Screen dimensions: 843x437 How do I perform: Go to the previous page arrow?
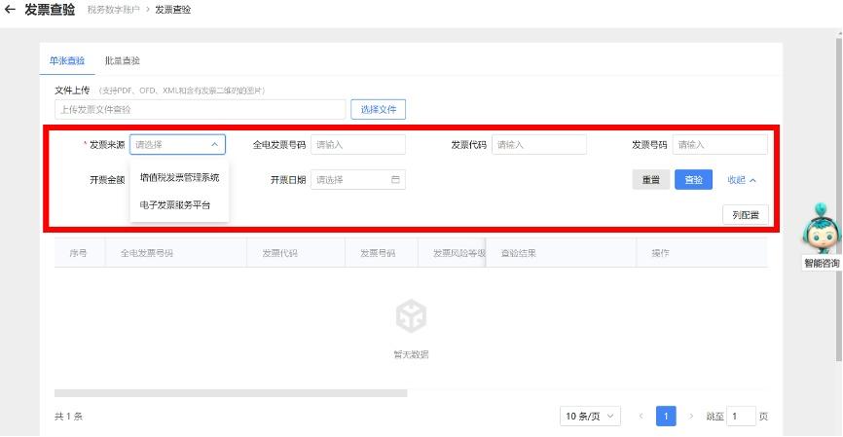tap(641, 417)
